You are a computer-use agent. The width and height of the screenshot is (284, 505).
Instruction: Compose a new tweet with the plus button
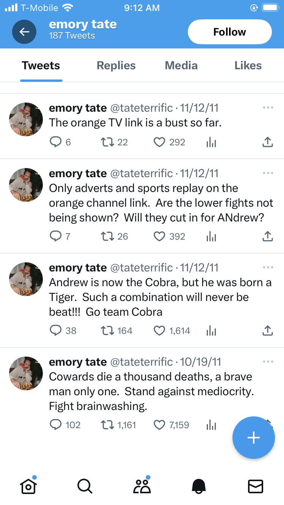pos(253,438)
